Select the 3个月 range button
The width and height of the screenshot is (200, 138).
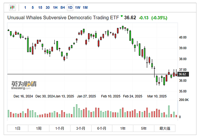point(81,128)
